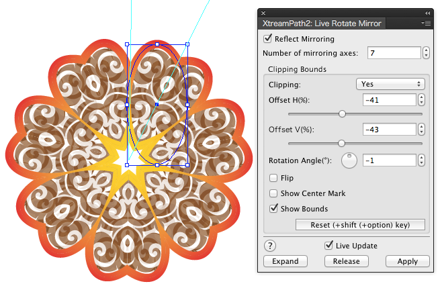Image resolution: width=442 pixels, height=288 pixels.
Task: Disable the Reflect Mirroring checkbox
Action: pyautogui.click(x=268, y=39)
